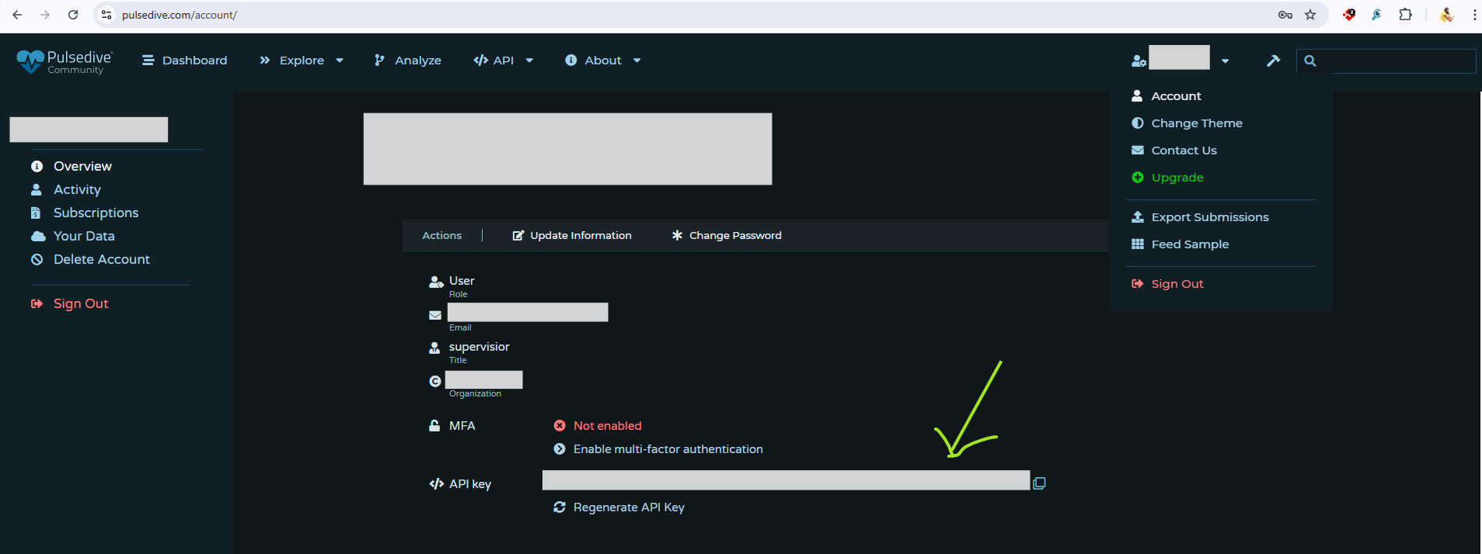Reload the page using the browser refresh icon

click(x=73, y=15)
